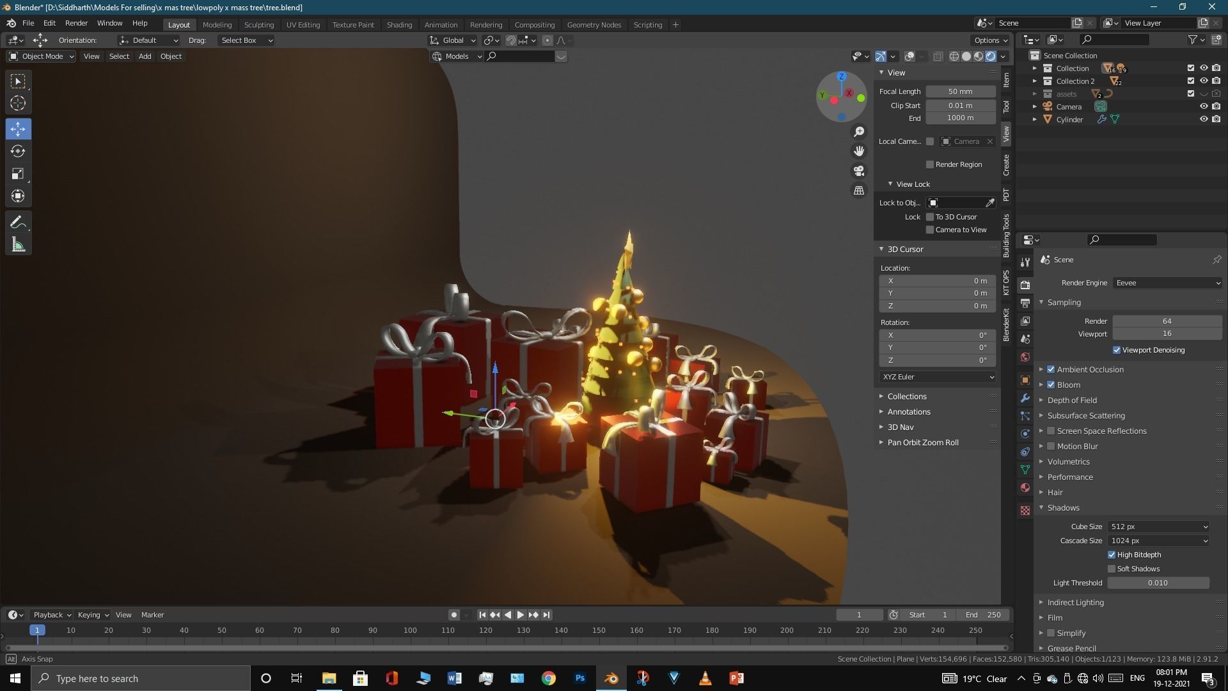The width and height of the screenshot is (1228, 691).
Task: Activate the Scale tool
Action: click(x=18, y=173)
